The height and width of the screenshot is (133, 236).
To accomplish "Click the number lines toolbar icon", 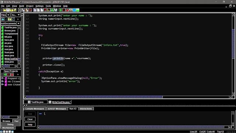I will coord(42,10).
